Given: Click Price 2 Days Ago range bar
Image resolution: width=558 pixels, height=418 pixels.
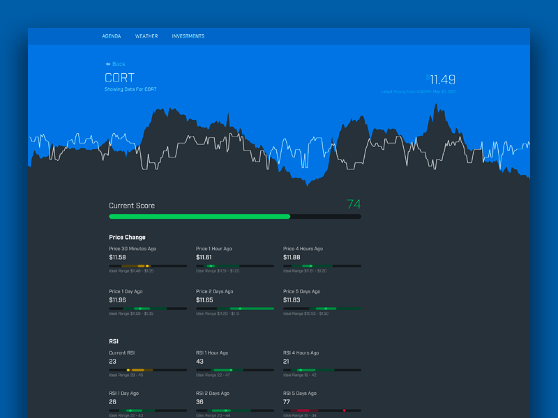Looking at the screenshot, I should coord(235,309).
